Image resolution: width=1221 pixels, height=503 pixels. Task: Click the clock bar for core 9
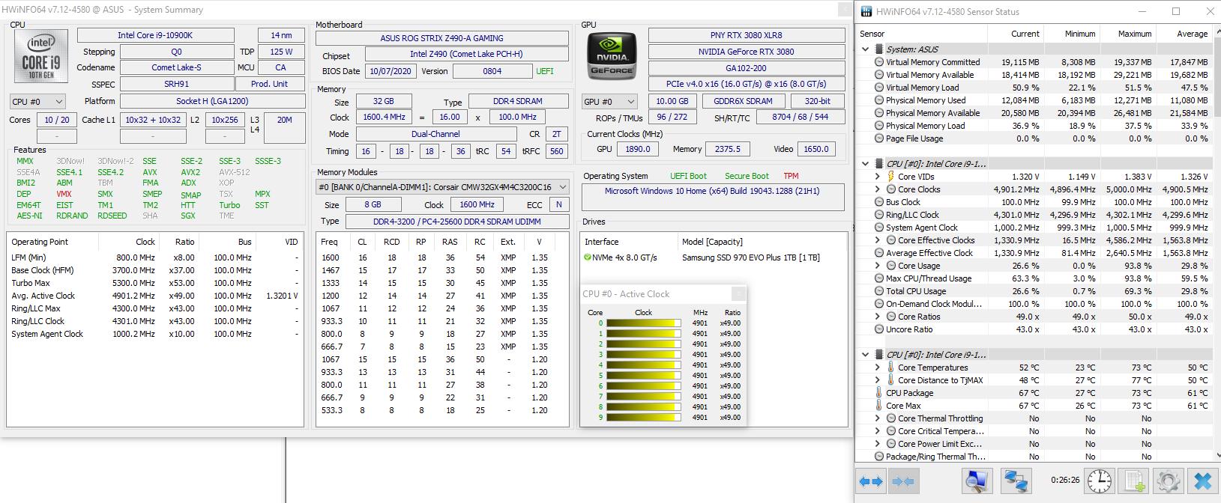[x=644, y=418]
